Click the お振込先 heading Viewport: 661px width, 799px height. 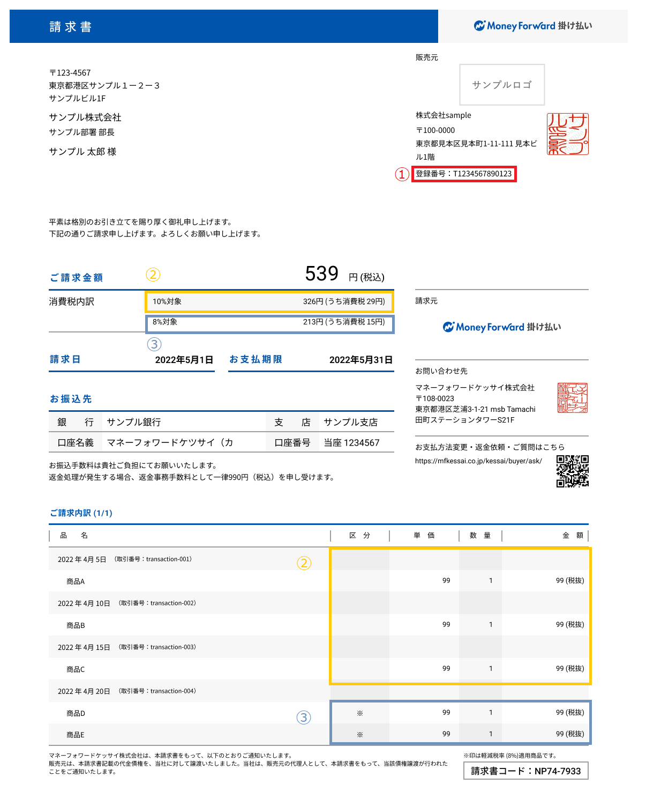tap(71, 399)
